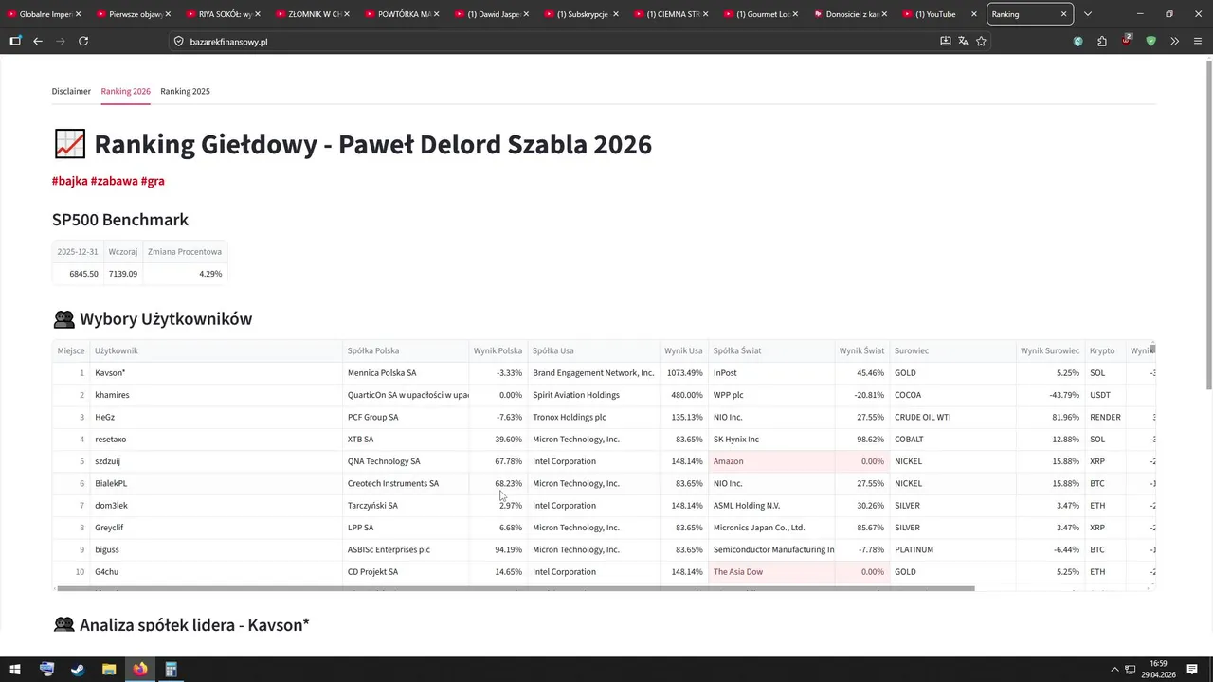The image size is (1213, 682).
Task: Open the extensions puzzle-piece icon
Action: 1102,41
